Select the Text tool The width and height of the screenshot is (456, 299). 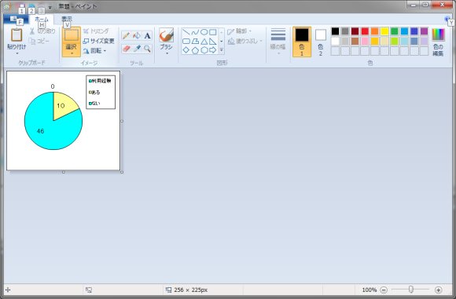[x=148, y=35]
